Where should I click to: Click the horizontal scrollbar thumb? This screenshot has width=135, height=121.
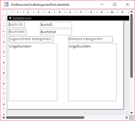pos(45,117)
